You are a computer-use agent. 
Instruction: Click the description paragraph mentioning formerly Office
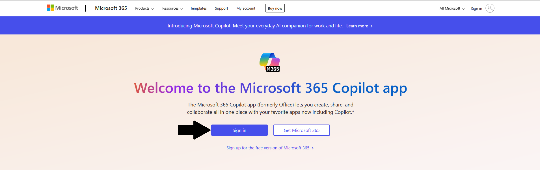270,108
